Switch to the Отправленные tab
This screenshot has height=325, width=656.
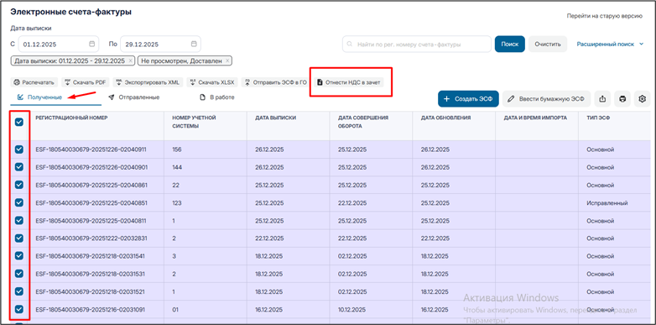tap(134, 97)
